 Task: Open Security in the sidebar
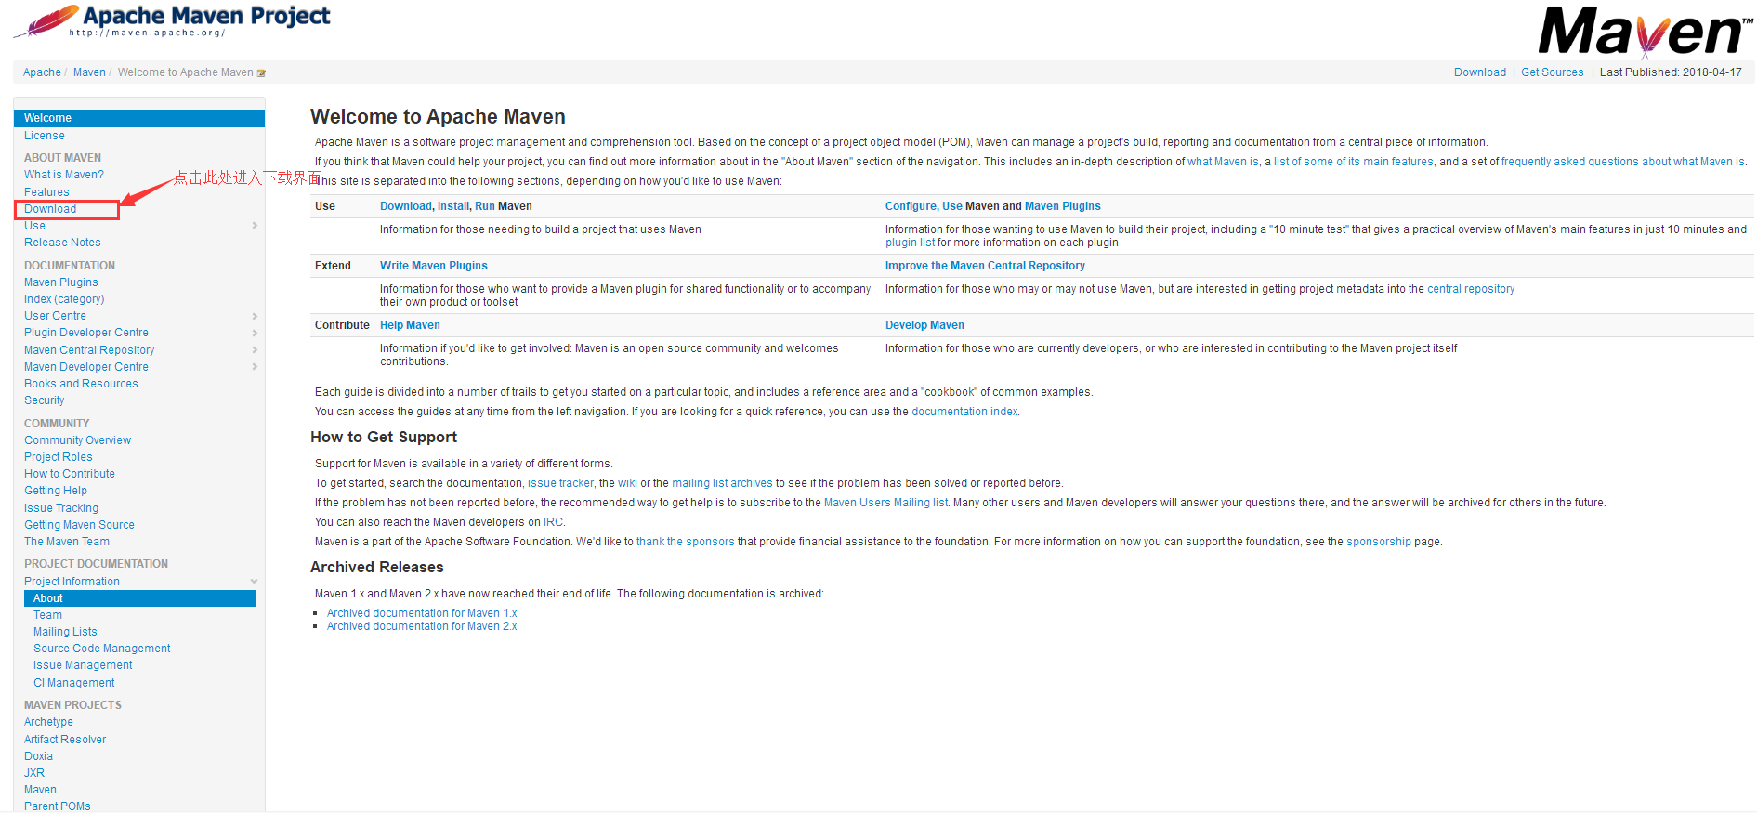(x=45, y=400)
